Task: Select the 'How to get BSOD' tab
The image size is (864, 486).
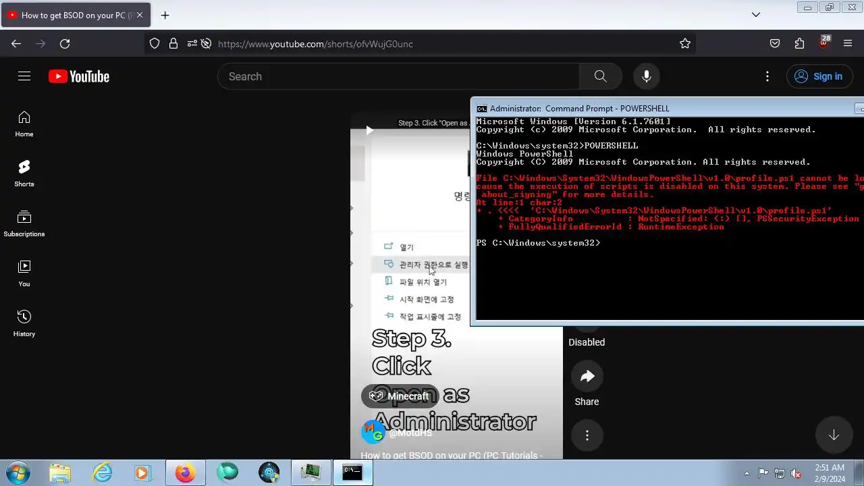Action: coord(76,15)
